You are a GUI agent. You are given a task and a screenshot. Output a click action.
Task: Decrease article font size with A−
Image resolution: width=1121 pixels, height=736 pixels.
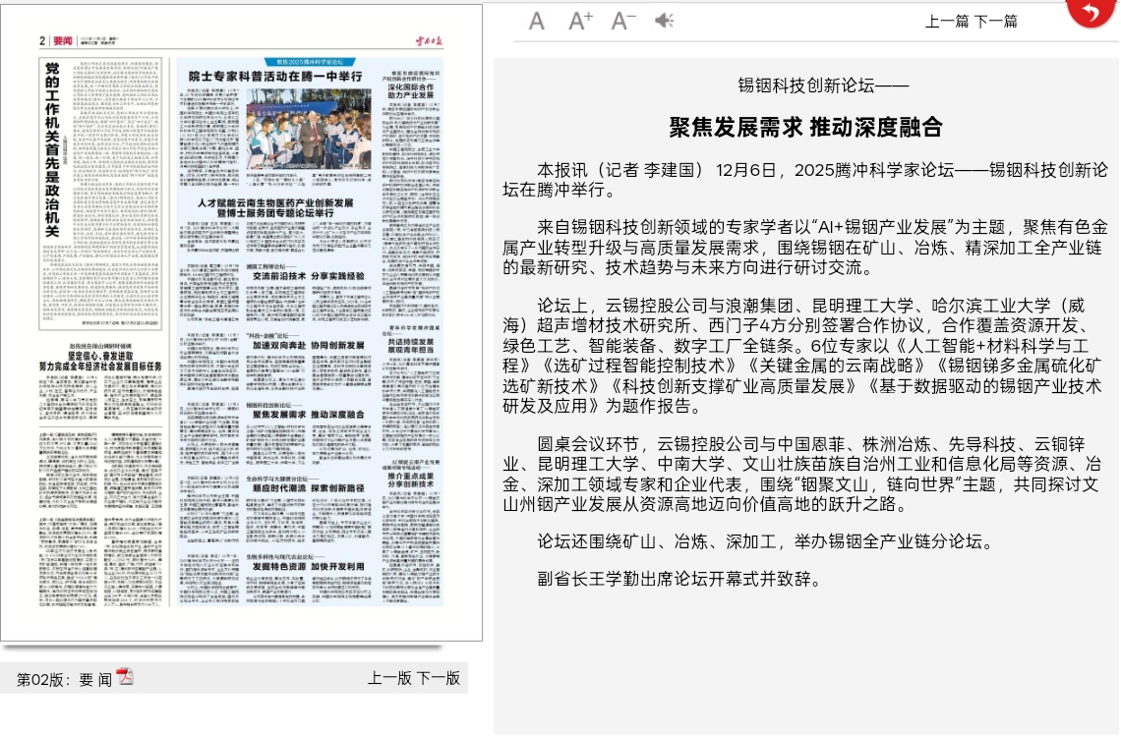623,21
